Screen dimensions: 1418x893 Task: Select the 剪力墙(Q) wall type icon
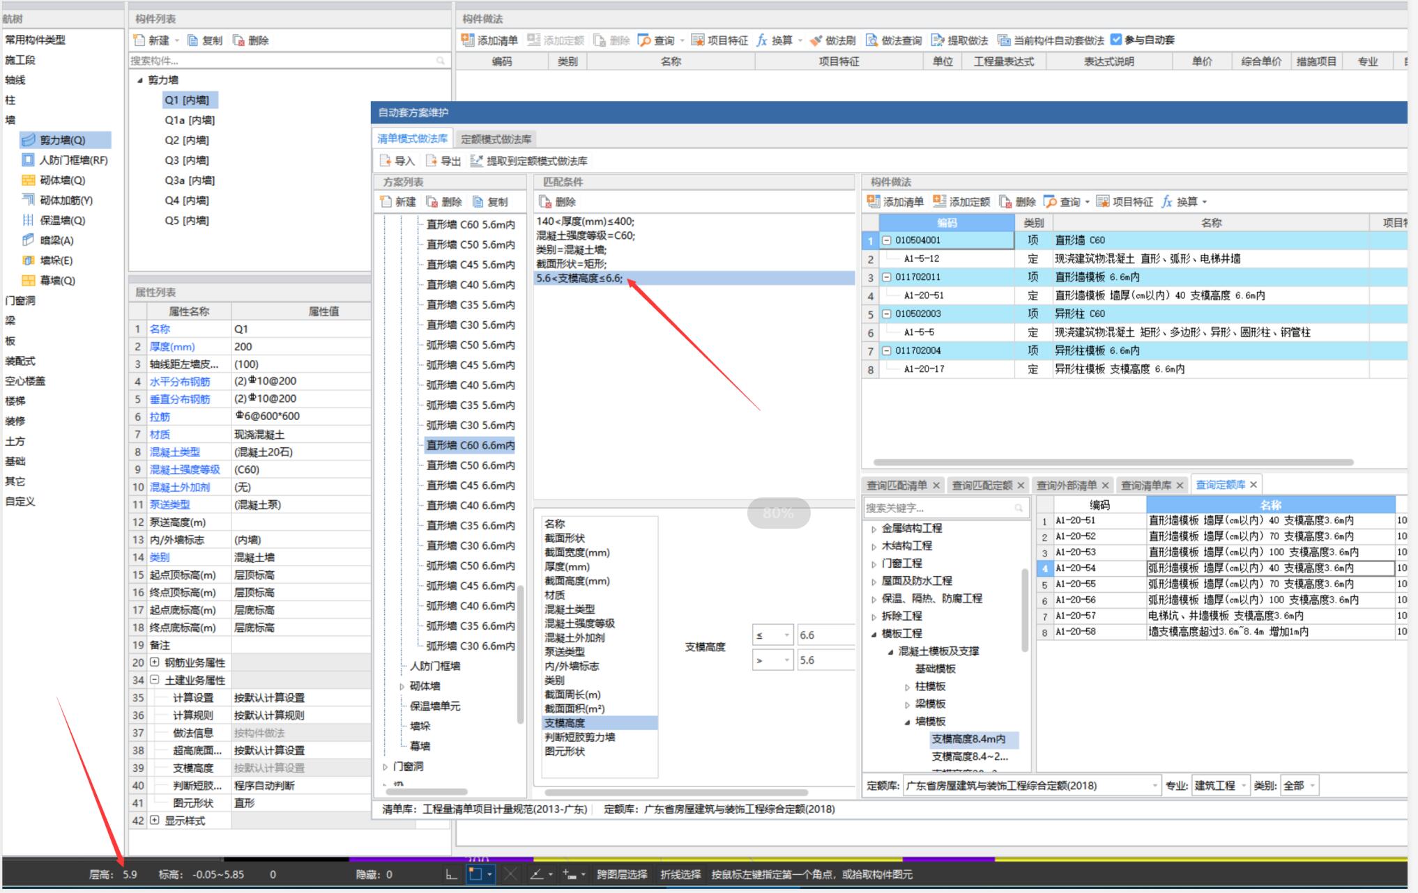[x=29, y=140]
